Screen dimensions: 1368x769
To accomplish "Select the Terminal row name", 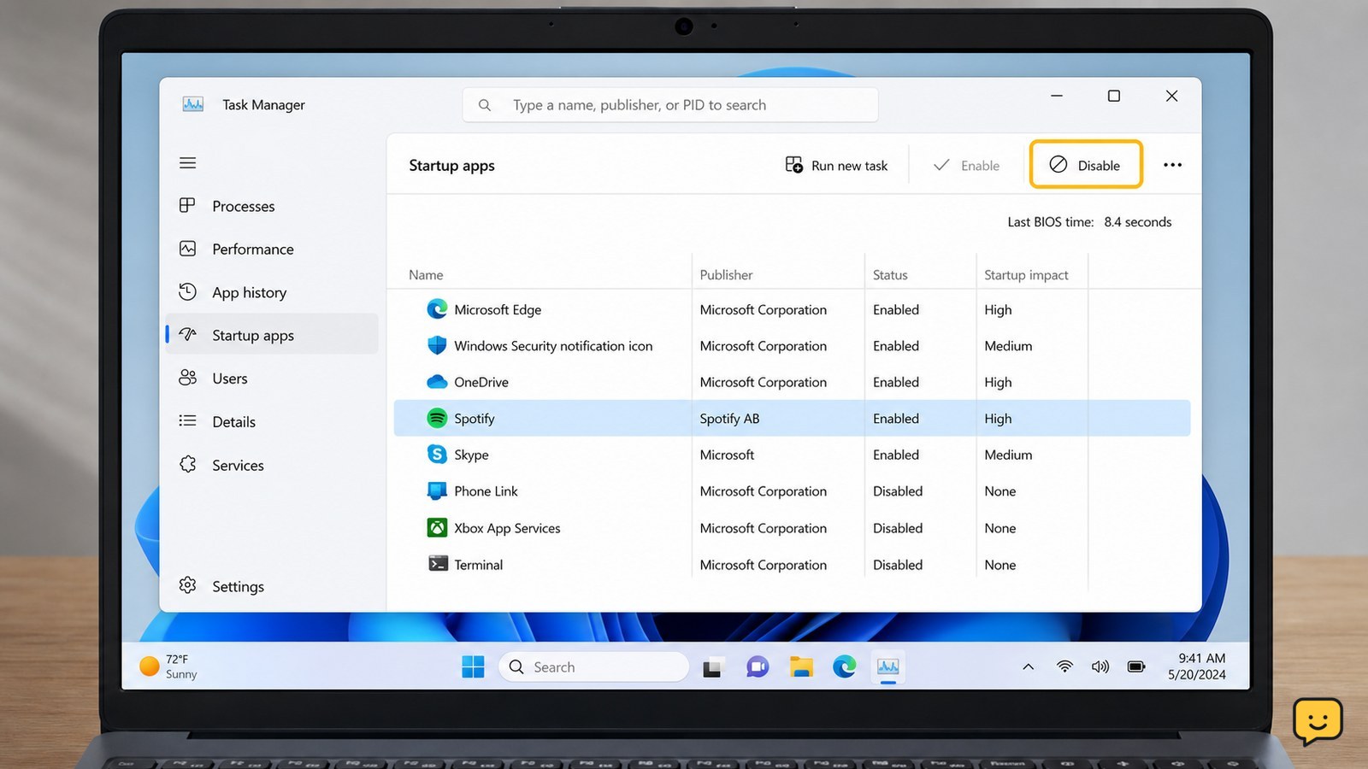I will [478, 565].
